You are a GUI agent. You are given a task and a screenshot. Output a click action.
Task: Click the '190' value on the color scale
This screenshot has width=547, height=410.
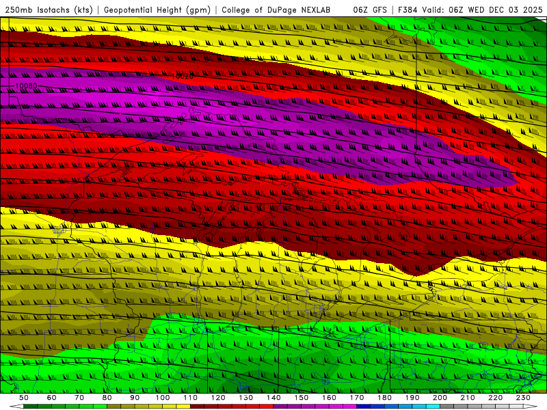pos(412,398)
